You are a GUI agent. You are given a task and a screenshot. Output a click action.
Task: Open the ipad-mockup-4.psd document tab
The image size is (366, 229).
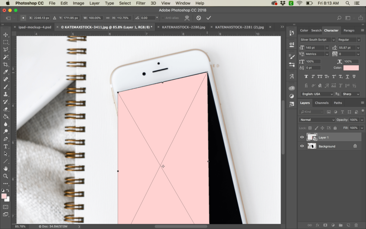[35, 27]
